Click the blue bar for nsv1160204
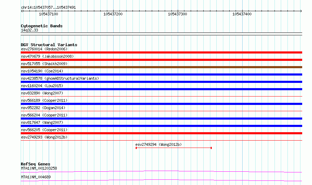The width and height of the screenshot is (312, 185). [x=161, y=89]
